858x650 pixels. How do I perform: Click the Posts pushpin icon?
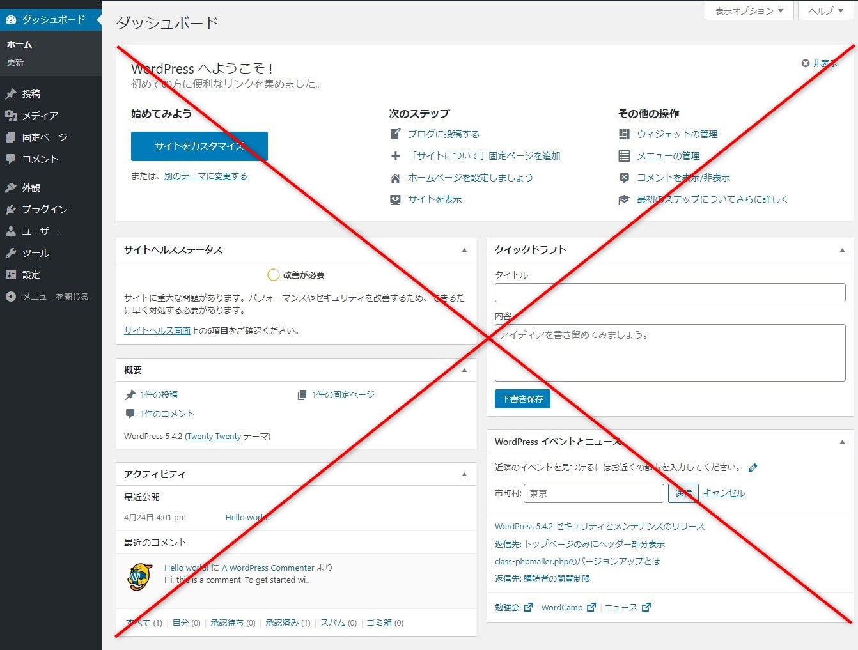point(11,94)
